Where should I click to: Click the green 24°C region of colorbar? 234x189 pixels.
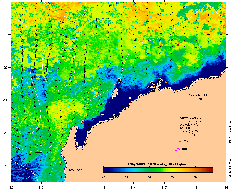[149, 170]
